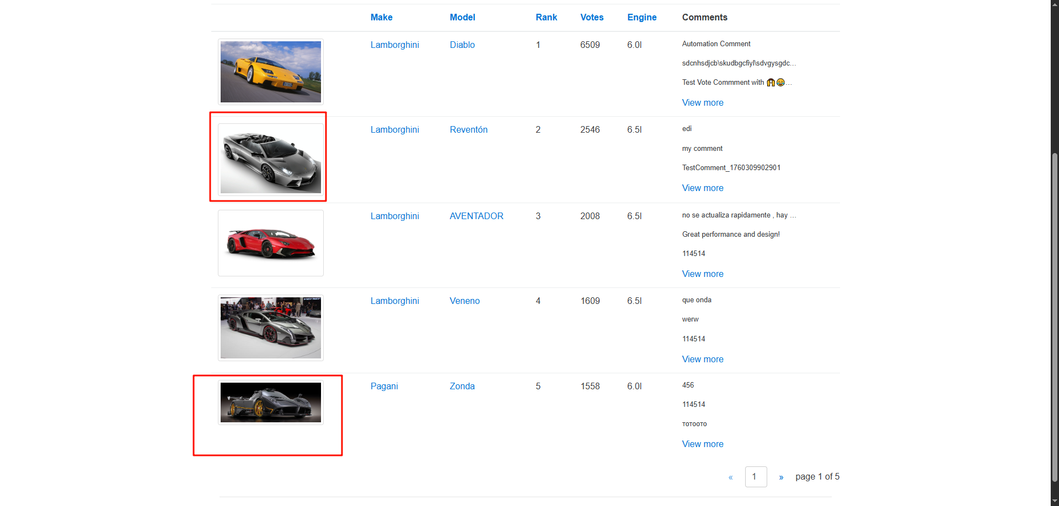This screenshot has width=1059, height=506.
Task: Click the Pagani Zonda thumbnail
Action: [270, 402]
